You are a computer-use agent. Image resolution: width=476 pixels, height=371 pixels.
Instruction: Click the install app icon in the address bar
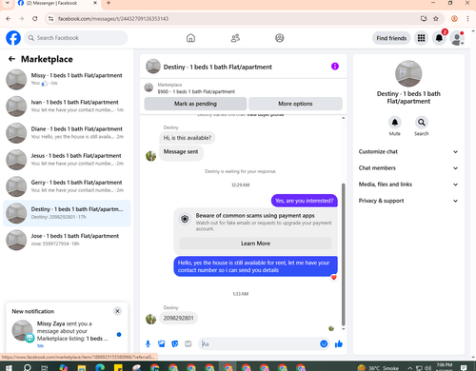click(424, 19)
